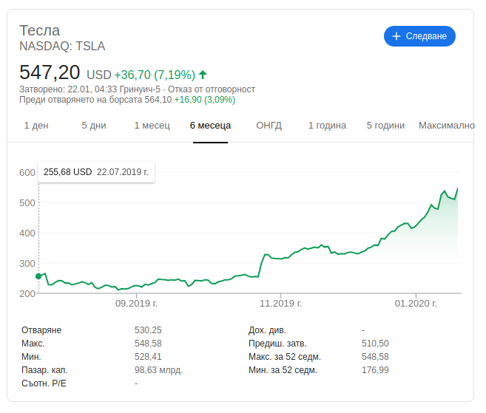Click the 600 y-axis label

click(x=27, y=173)
